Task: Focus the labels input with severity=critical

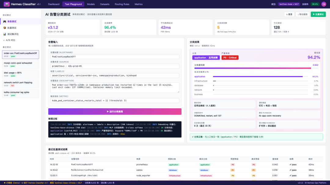Action: (115, 75)
